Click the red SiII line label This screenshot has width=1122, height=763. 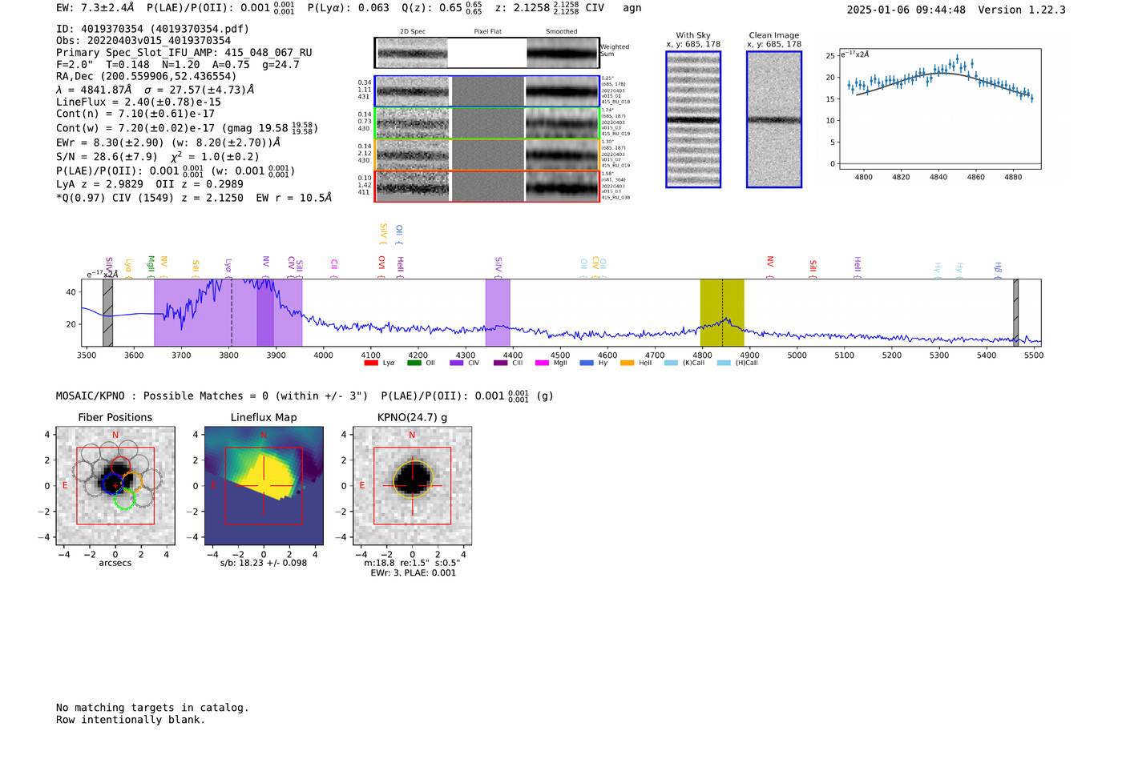tap(813, 267)
